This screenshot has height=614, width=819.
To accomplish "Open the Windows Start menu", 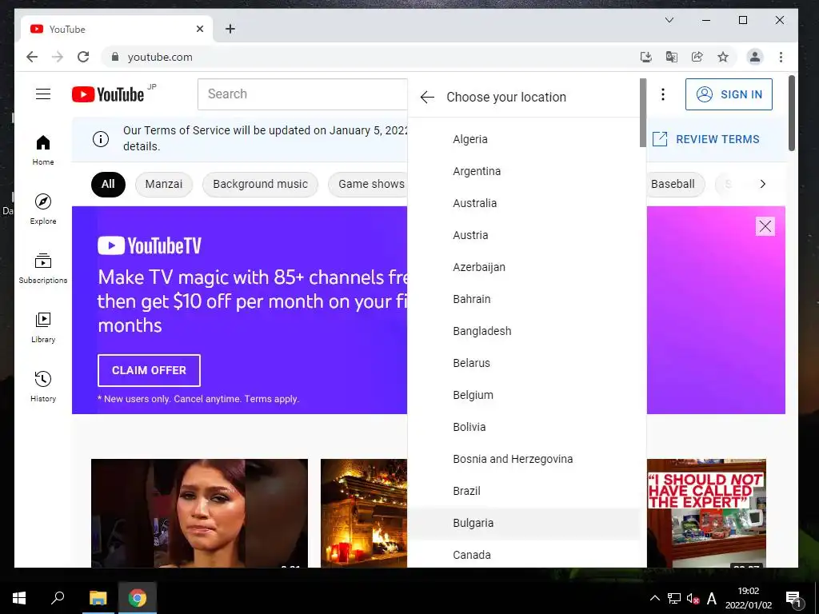I will coord(19,598).
